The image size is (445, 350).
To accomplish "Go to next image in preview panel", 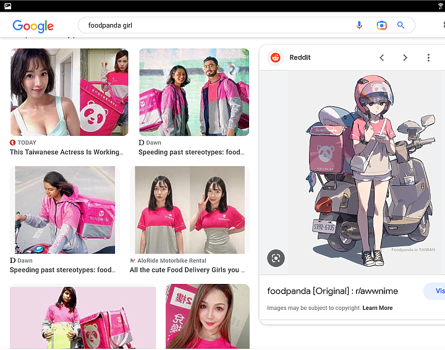I will pyautogui.click(x=405, y=58).
